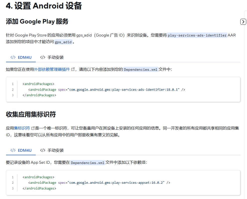Click the highlighted inline code "gps_adid"
The image size is (247, 199).
(x=63, y=42)
